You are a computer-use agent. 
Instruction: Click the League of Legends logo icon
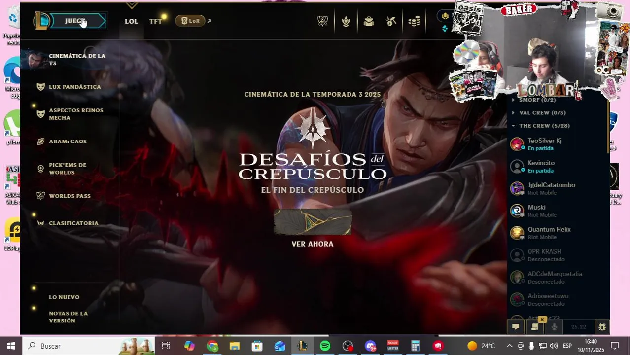point(42,21)
